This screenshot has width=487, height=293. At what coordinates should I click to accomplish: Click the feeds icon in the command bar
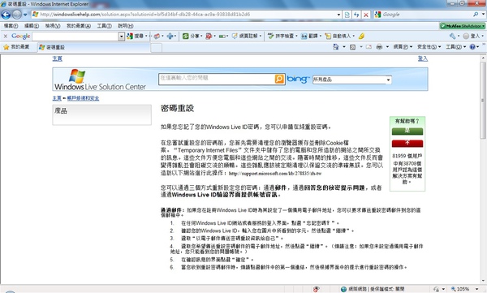click(x=352, y=47)
